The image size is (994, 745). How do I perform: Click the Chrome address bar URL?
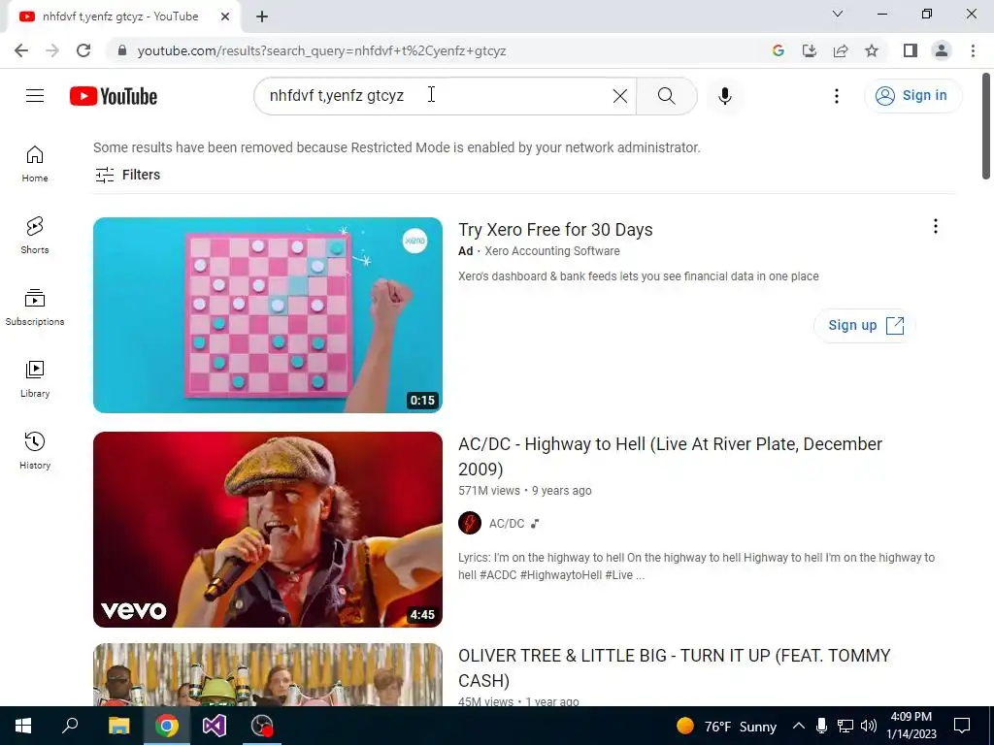point(321,50)
